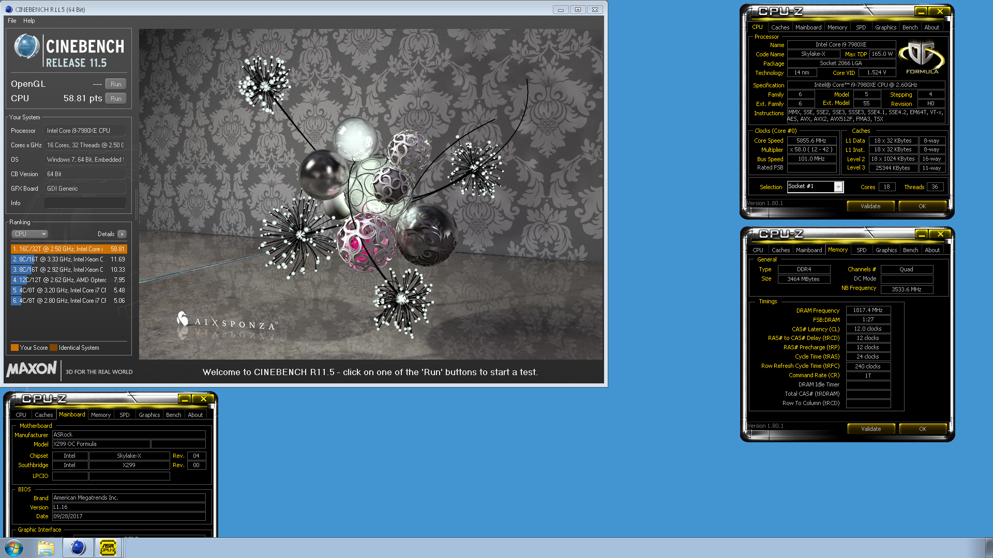Screen dimensions: 993x558
Task: Click the Cinebench title bar app icon
Action: (9, 9)
